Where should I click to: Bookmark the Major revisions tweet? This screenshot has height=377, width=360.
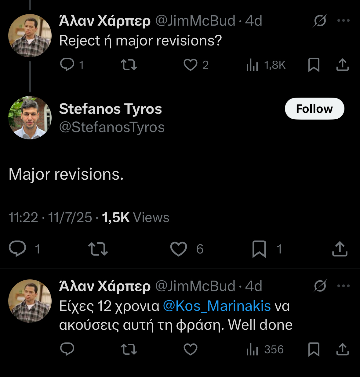pyautogui.click(x=259, y=249)
